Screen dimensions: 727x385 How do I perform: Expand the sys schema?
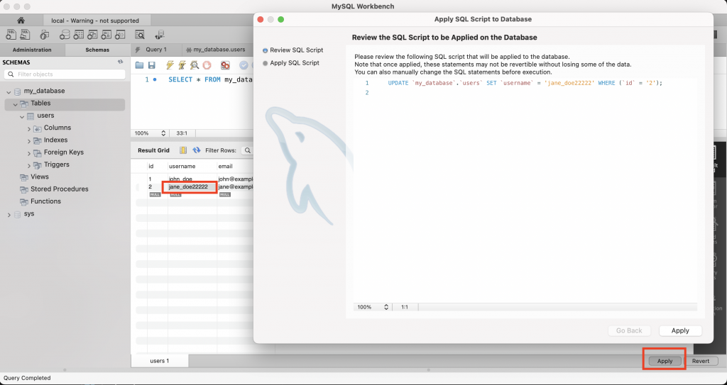(x=9, y=215)
